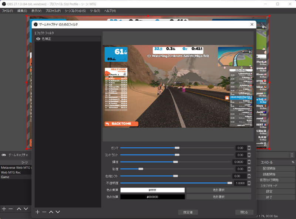Click the 色相シフト value field
Image resolution: width=296 pixels, height=219 pixels.
coord(239,176)
